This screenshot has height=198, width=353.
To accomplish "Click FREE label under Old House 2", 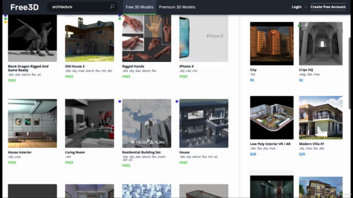I will click(x=69, y=76).
